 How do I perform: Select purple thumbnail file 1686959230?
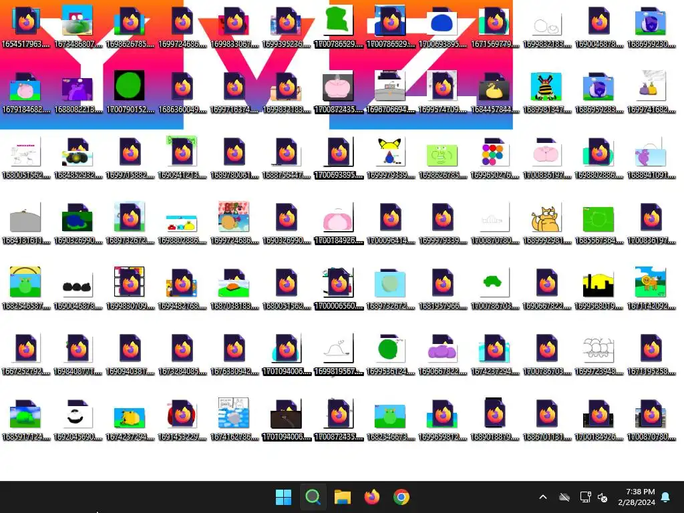click(x=651, y=27)
